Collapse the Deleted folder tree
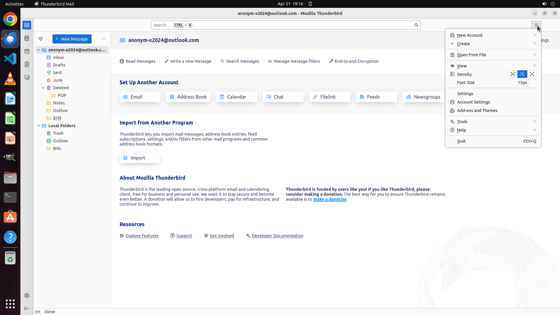560x315 pixels. 43,88
